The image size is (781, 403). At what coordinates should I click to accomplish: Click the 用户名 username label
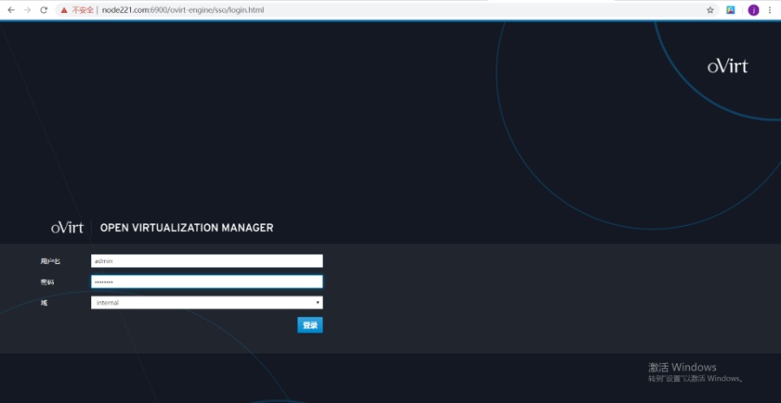[x=50, y=261]
